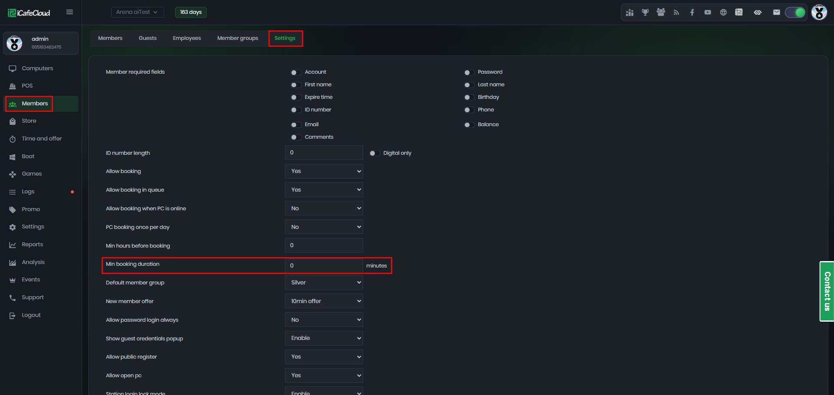Switch to the Employees tab
This screenshot has width=834, height=395.
[187, 38]
